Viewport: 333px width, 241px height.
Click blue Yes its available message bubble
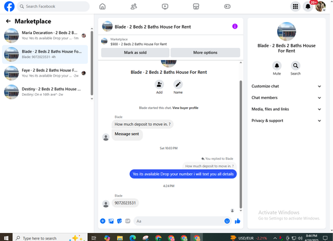click(x=183, y=174)
